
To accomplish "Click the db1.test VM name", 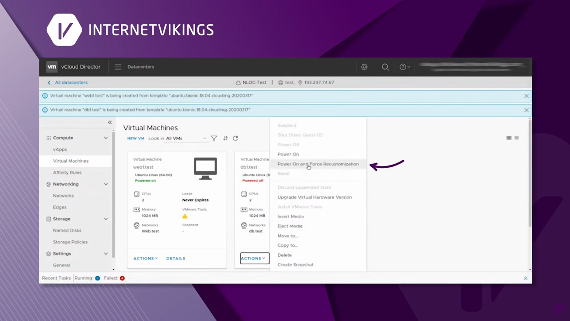I will click(x=249, y=167).
